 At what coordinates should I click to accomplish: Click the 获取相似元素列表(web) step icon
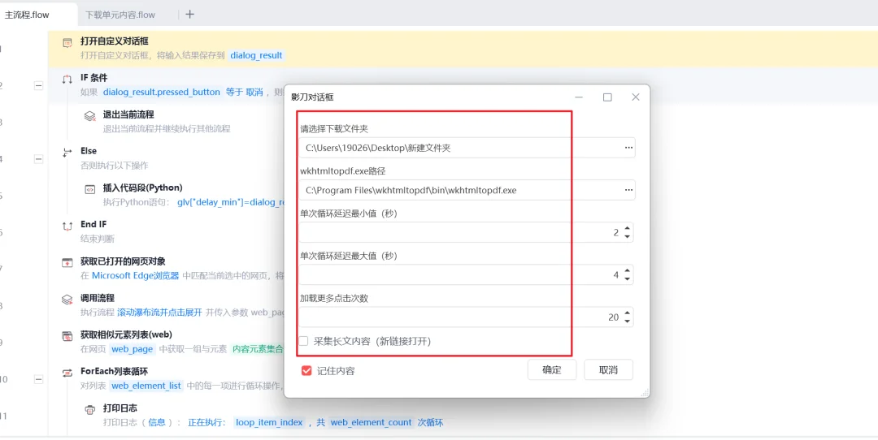[x=67, y=336]
